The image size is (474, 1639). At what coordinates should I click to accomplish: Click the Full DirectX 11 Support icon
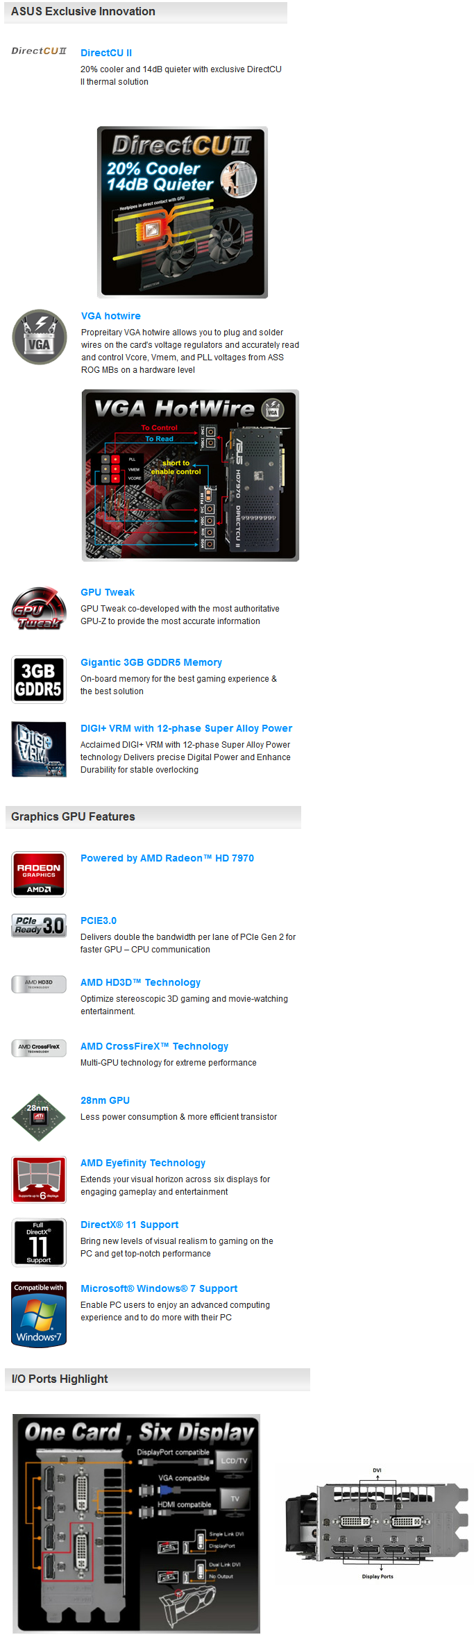pos(39,1242)
